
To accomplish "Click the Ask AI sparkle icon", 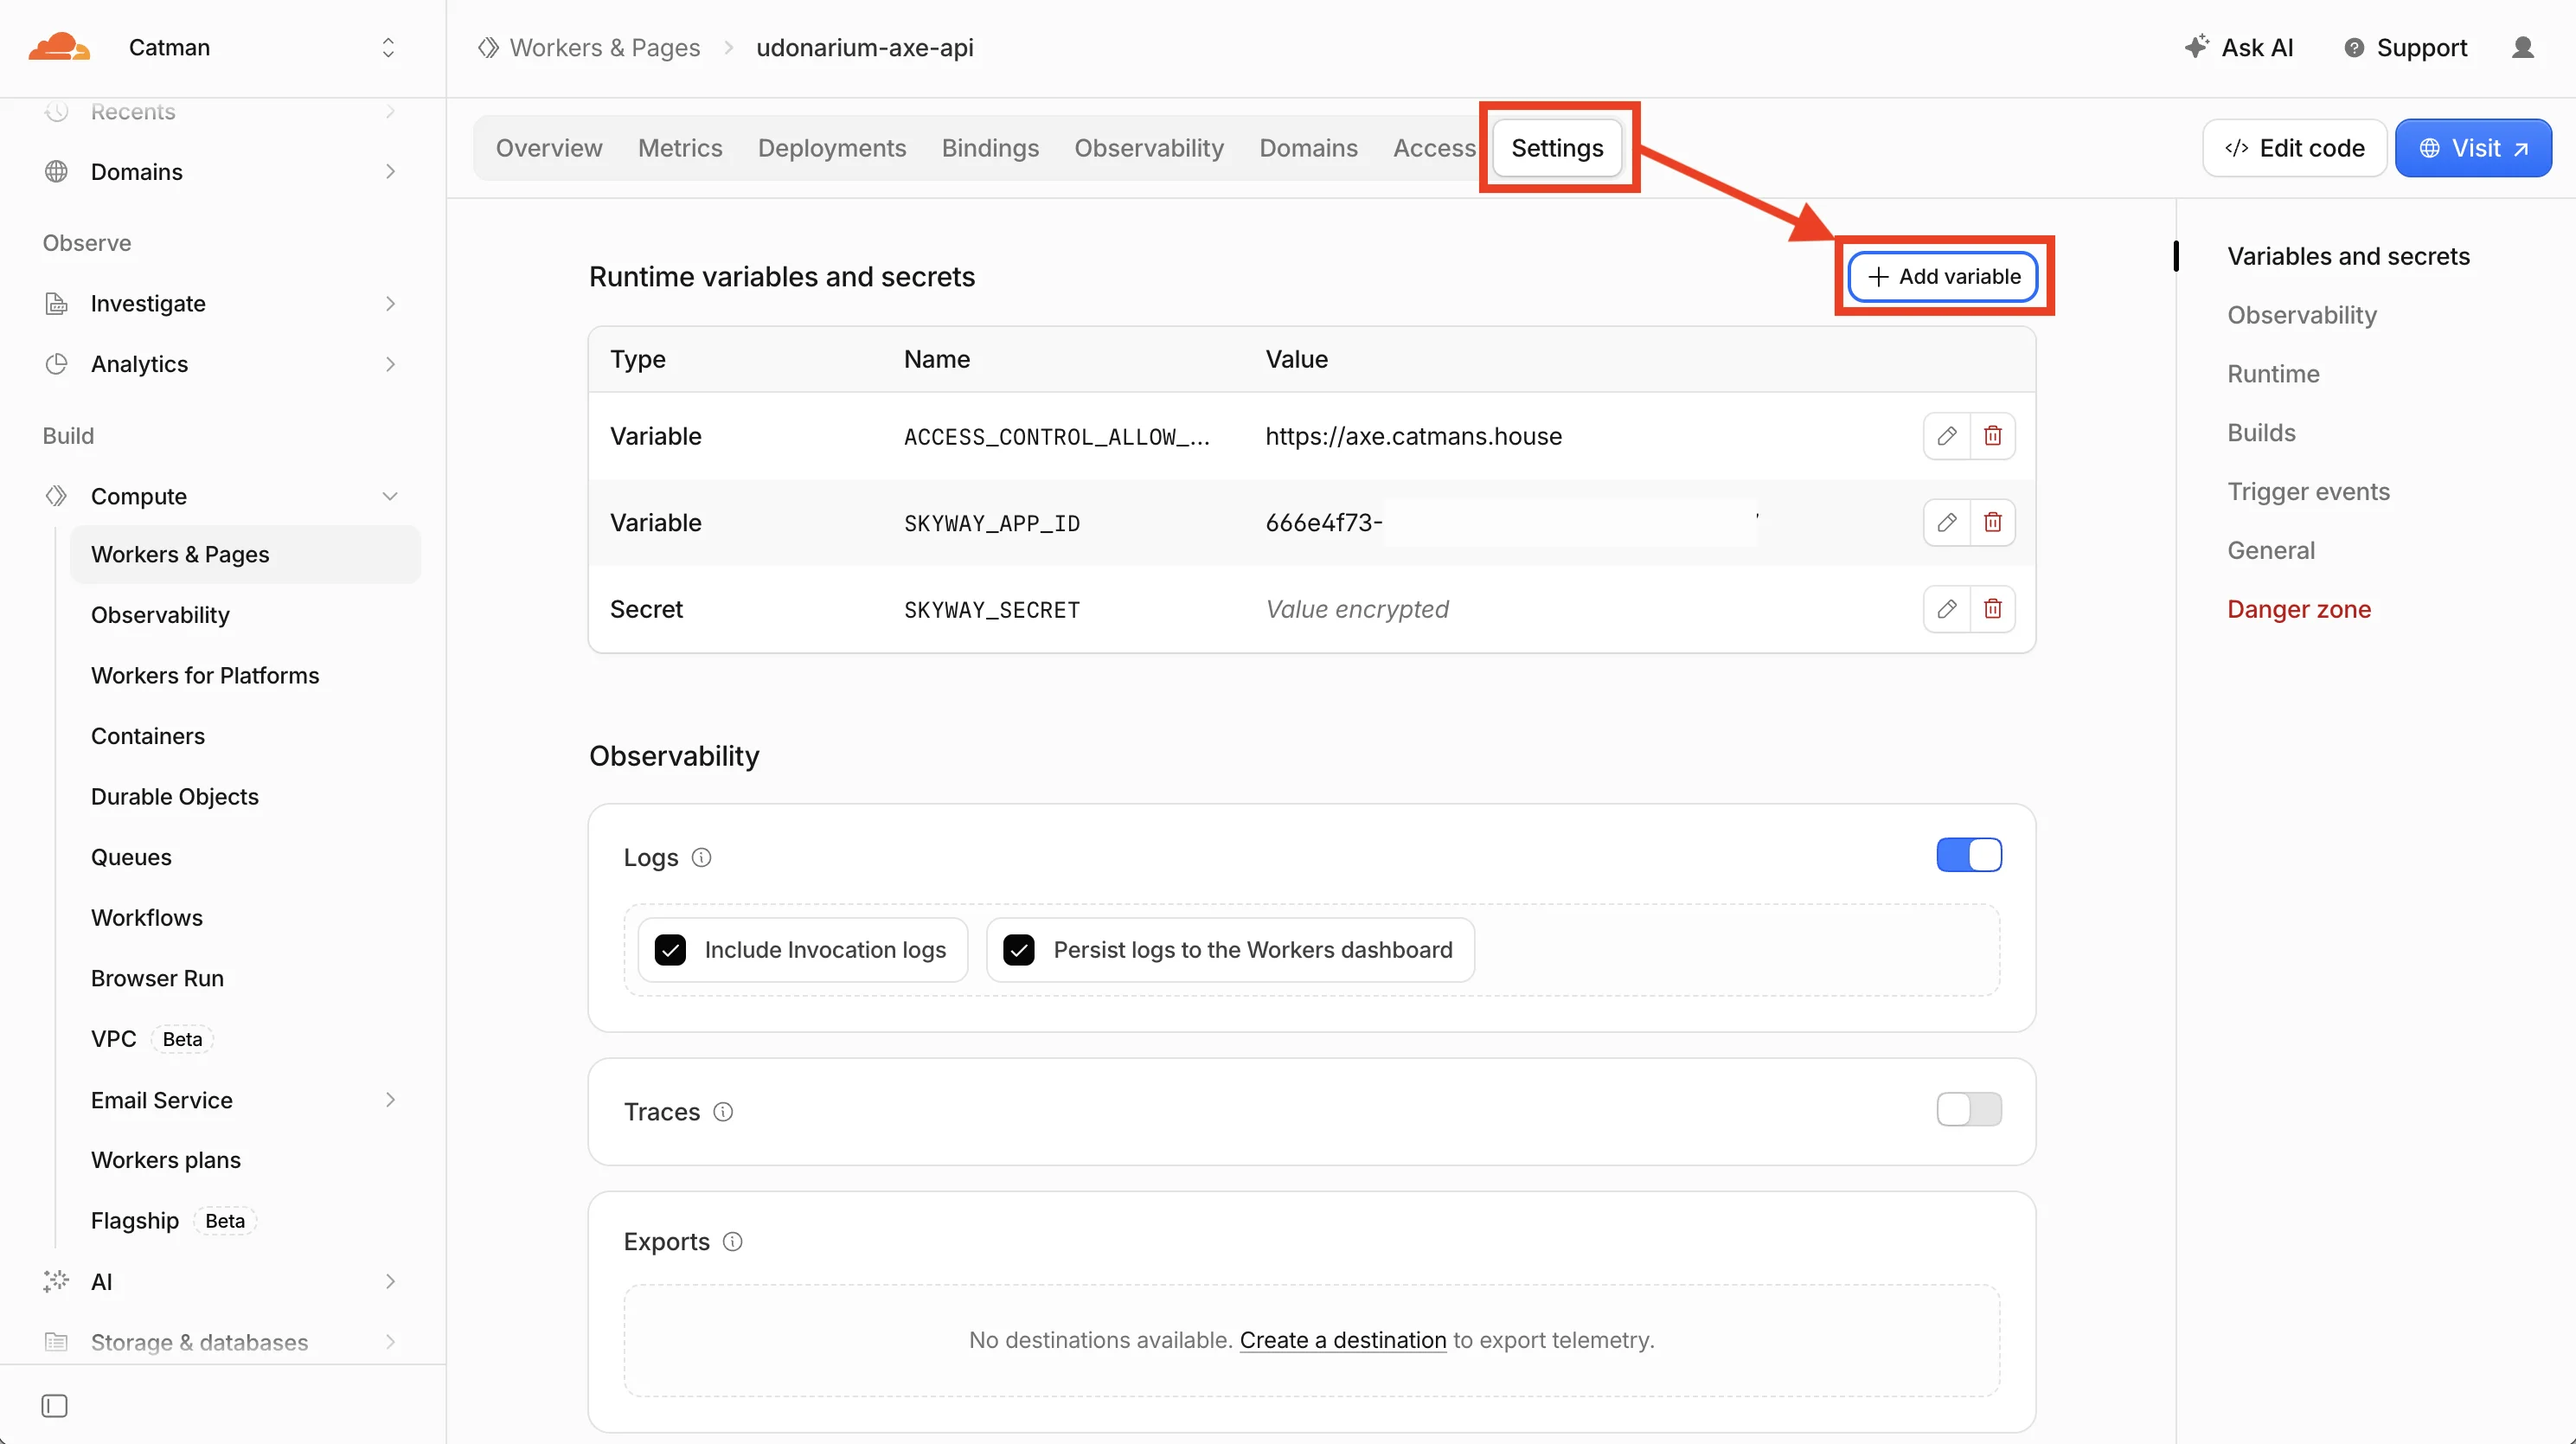I will click(2196, 47).
